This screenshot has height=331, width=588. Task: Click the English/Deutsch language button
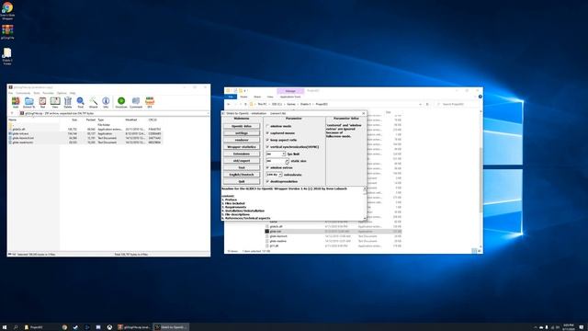click(x=242, y=175)
